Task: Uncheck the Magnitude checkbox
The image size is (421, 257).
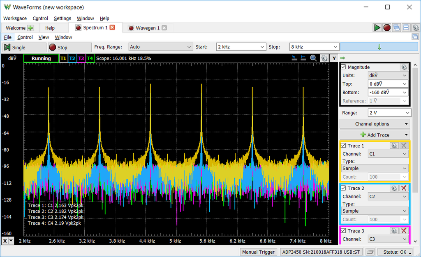Action: (x=343, y=67)
